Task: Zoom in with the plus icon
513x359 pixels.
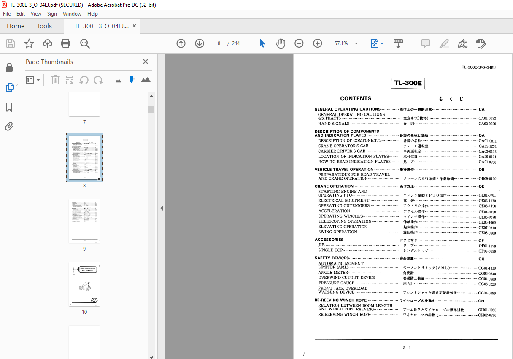Action: tap(318, 43)
